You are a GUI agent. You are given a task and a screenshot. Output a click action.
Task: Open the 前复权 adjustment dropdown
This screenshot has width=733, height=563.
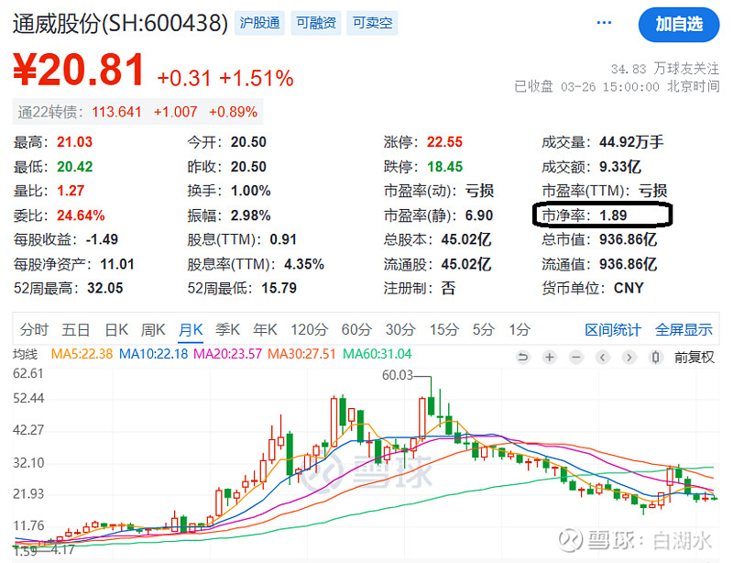pyautogui.click(x=694, y=358)
